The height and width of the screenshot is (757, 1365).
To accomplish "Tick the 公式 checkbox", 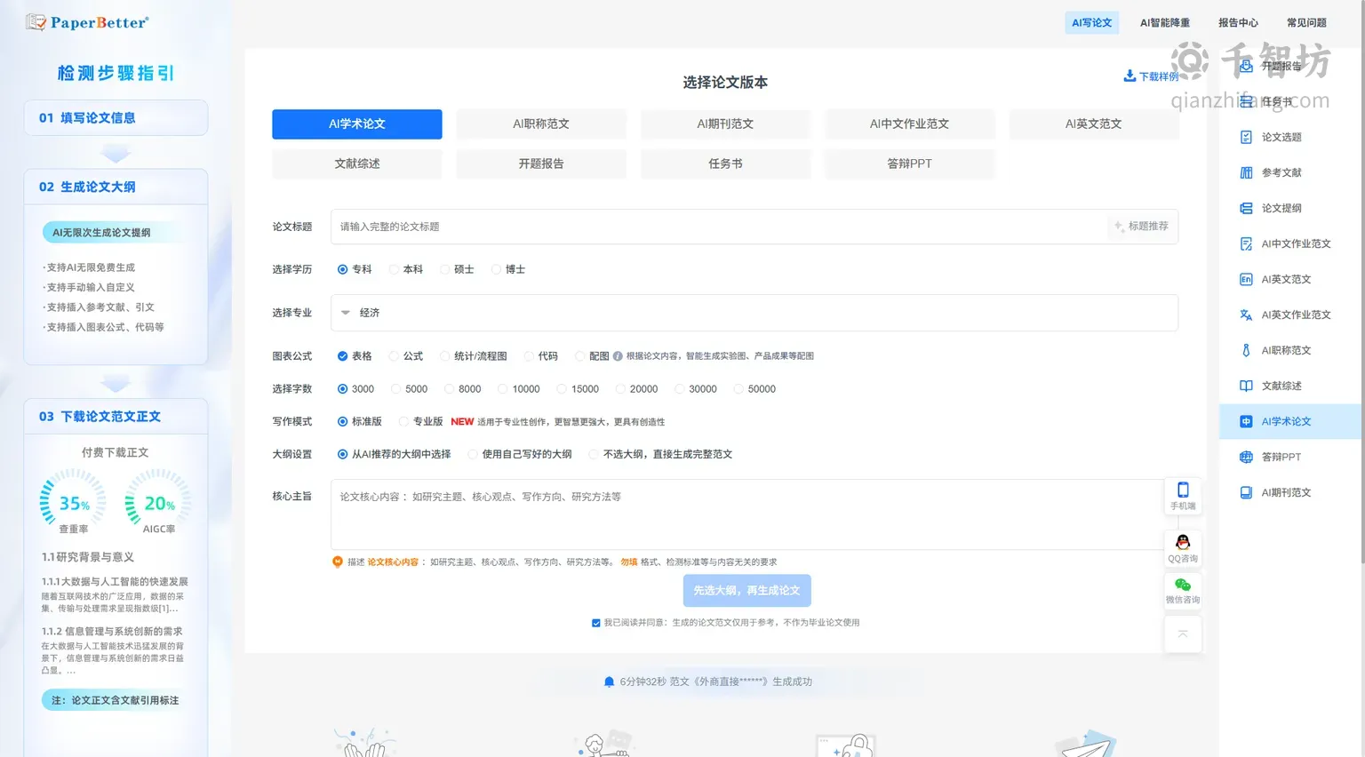I will pyautogui.click(x=394, y=356).
